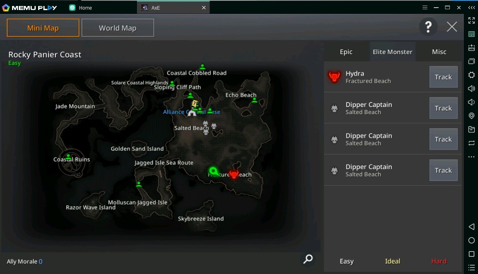Open MEmu settings gear in sidebar
The width and height of the screenshot is (478, 274).
coord(472,75)
